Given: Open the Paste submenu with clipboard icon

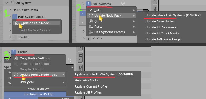Looking at the screenshot, I should click(x=112, y=27).
